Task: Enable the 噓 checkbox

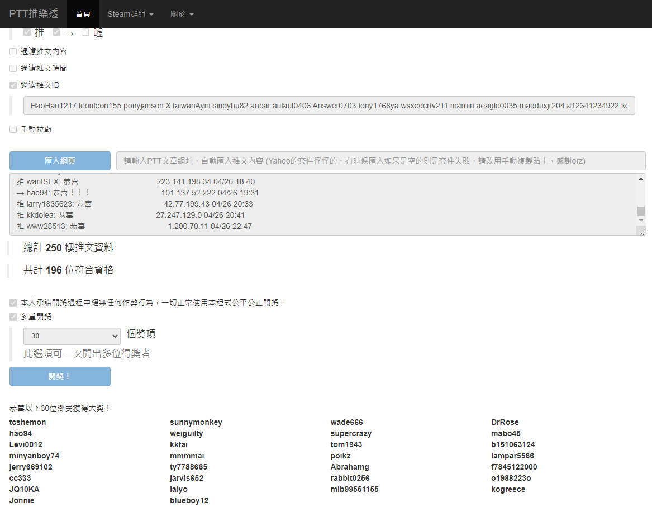Action: point(85,32)
